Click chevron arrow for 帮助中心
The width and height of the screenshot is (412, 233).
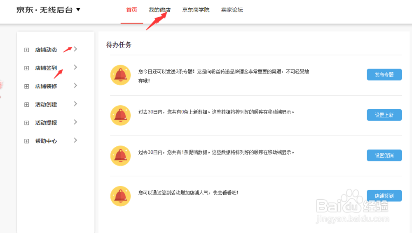[x=76, y=140]
